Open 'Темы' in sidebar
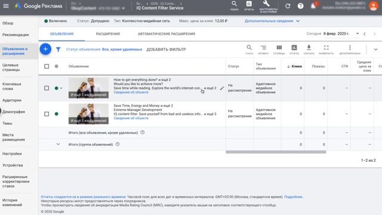The height and width of the screenshot is (215, 382). pyautogui.click(x=7, y=124)
